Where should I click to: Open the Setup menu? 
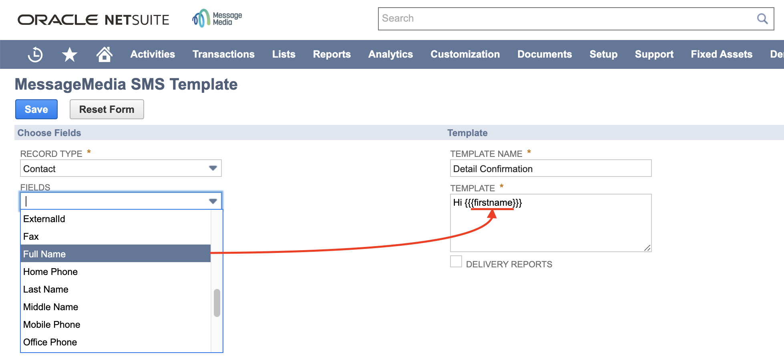point(603,54)
